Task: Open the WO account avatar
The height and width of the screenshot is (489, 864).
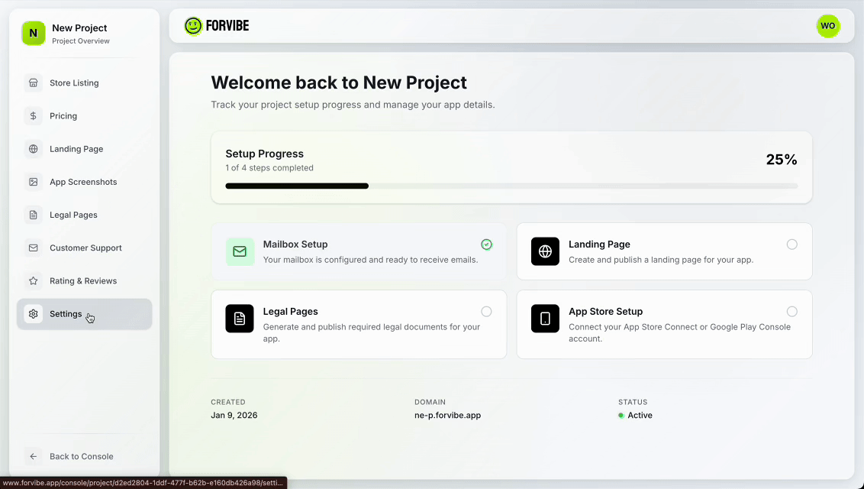Action: pyautogui.click(x=828, y=25)
